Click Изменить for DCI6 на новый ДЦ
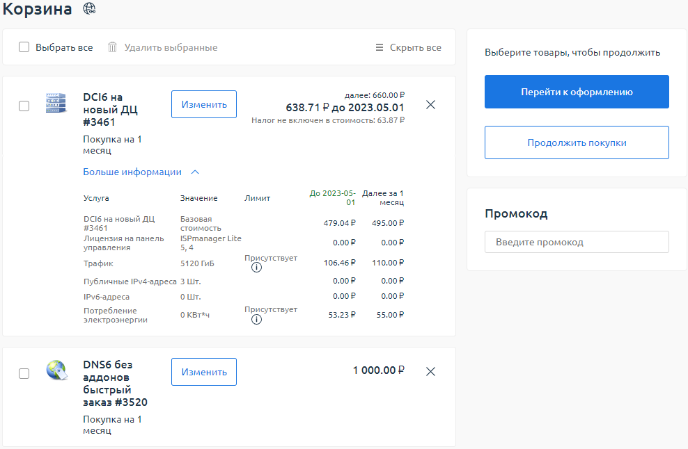This screenshot has width=688, height=449. (204, 104)
